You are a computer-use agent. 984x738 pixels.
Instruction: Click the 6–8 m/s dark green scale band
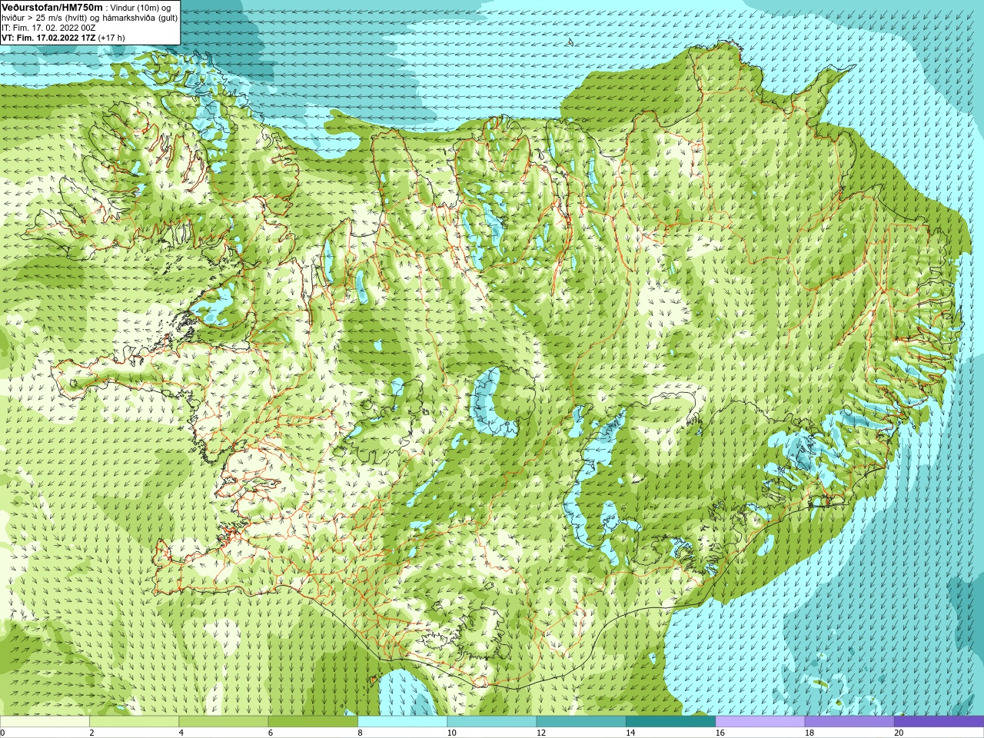[313, 722]
